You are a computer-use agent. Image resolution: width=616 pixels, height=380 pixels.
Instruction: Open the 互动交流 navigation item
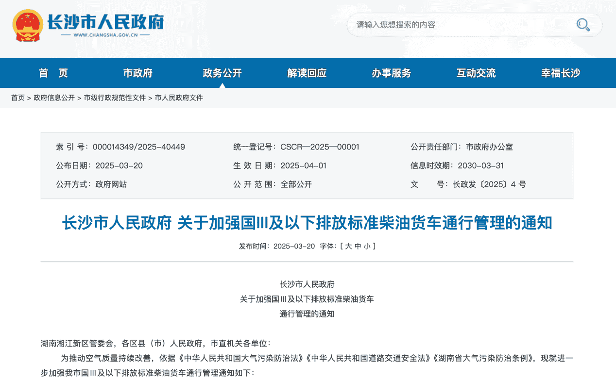click(x=476, y=73)
